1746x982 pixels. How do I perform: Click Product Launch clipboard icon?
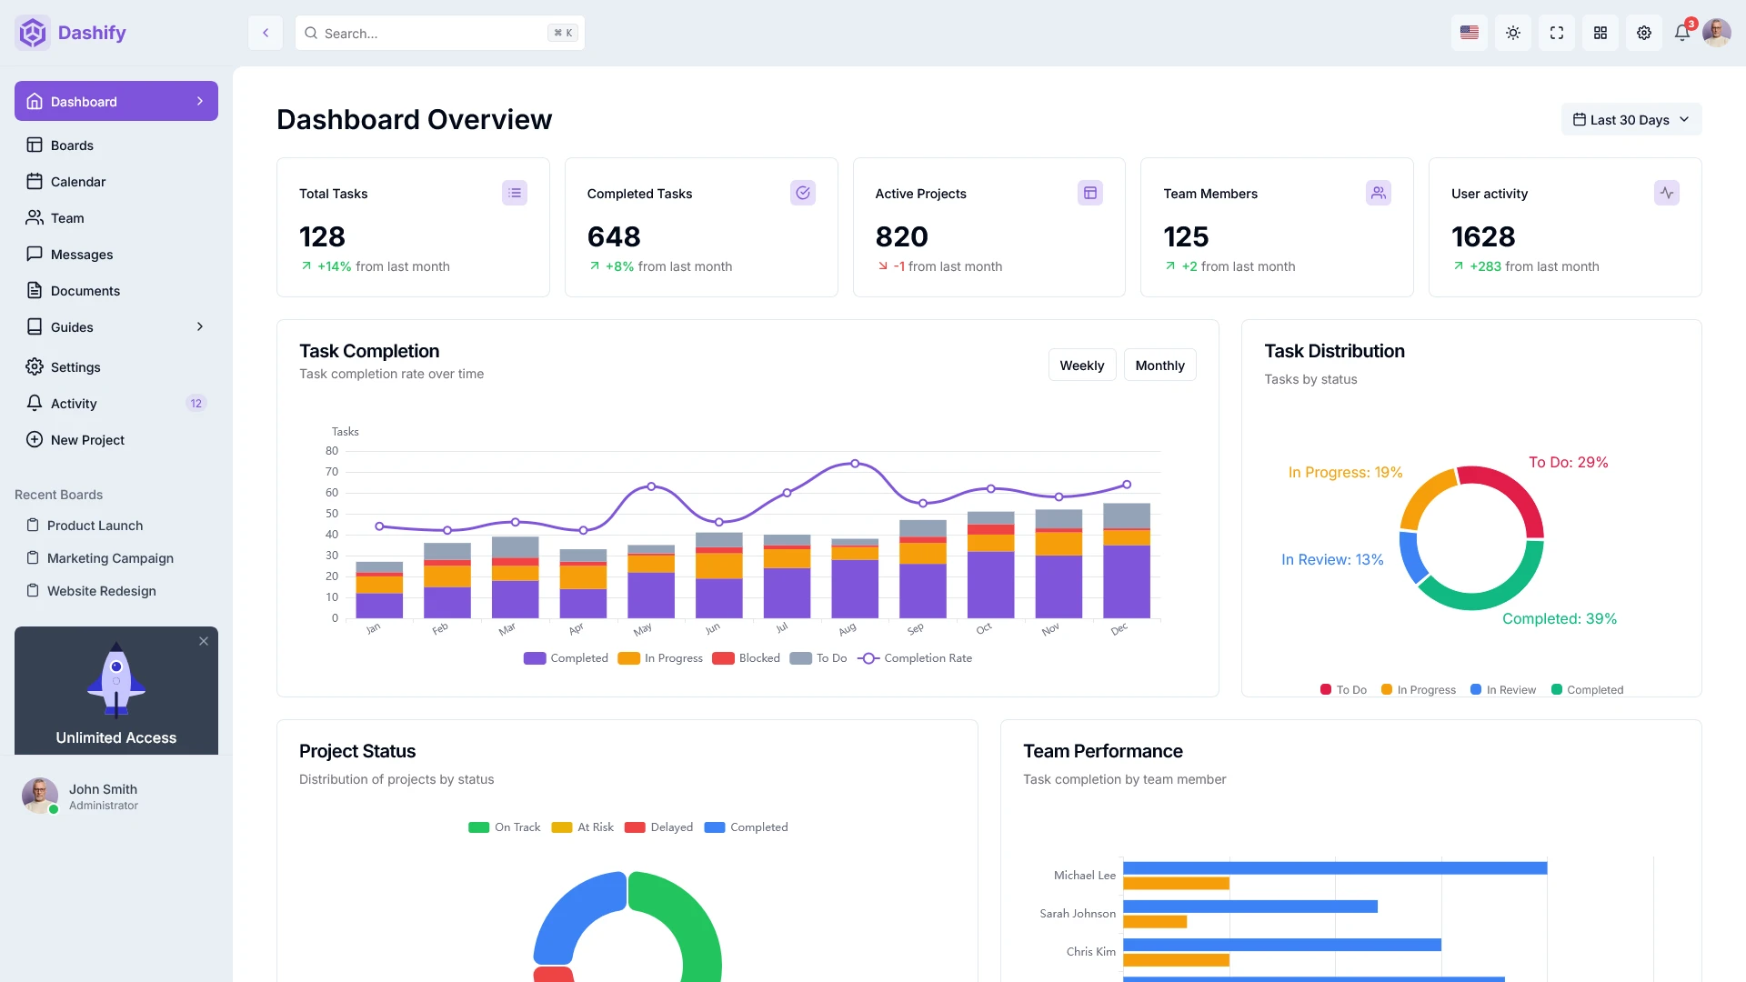coord(33,525)
